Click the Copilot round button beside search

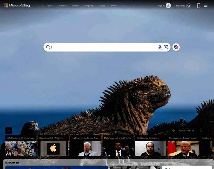[x=176, y=47]
